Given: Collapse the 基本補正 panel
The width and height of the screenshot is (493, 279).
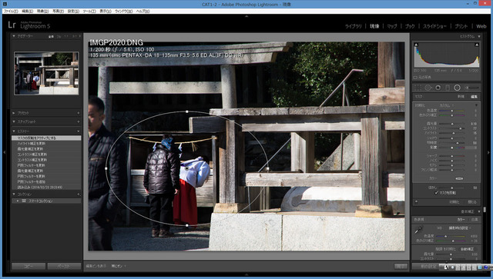Looking at the screenshot, I should (x=479, y=211).
